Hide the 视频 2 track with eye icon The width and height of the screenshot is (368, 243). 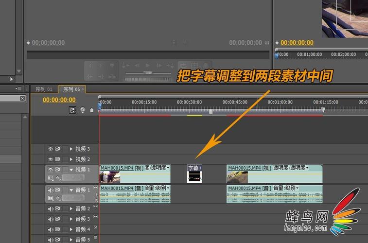pos(50,159)
